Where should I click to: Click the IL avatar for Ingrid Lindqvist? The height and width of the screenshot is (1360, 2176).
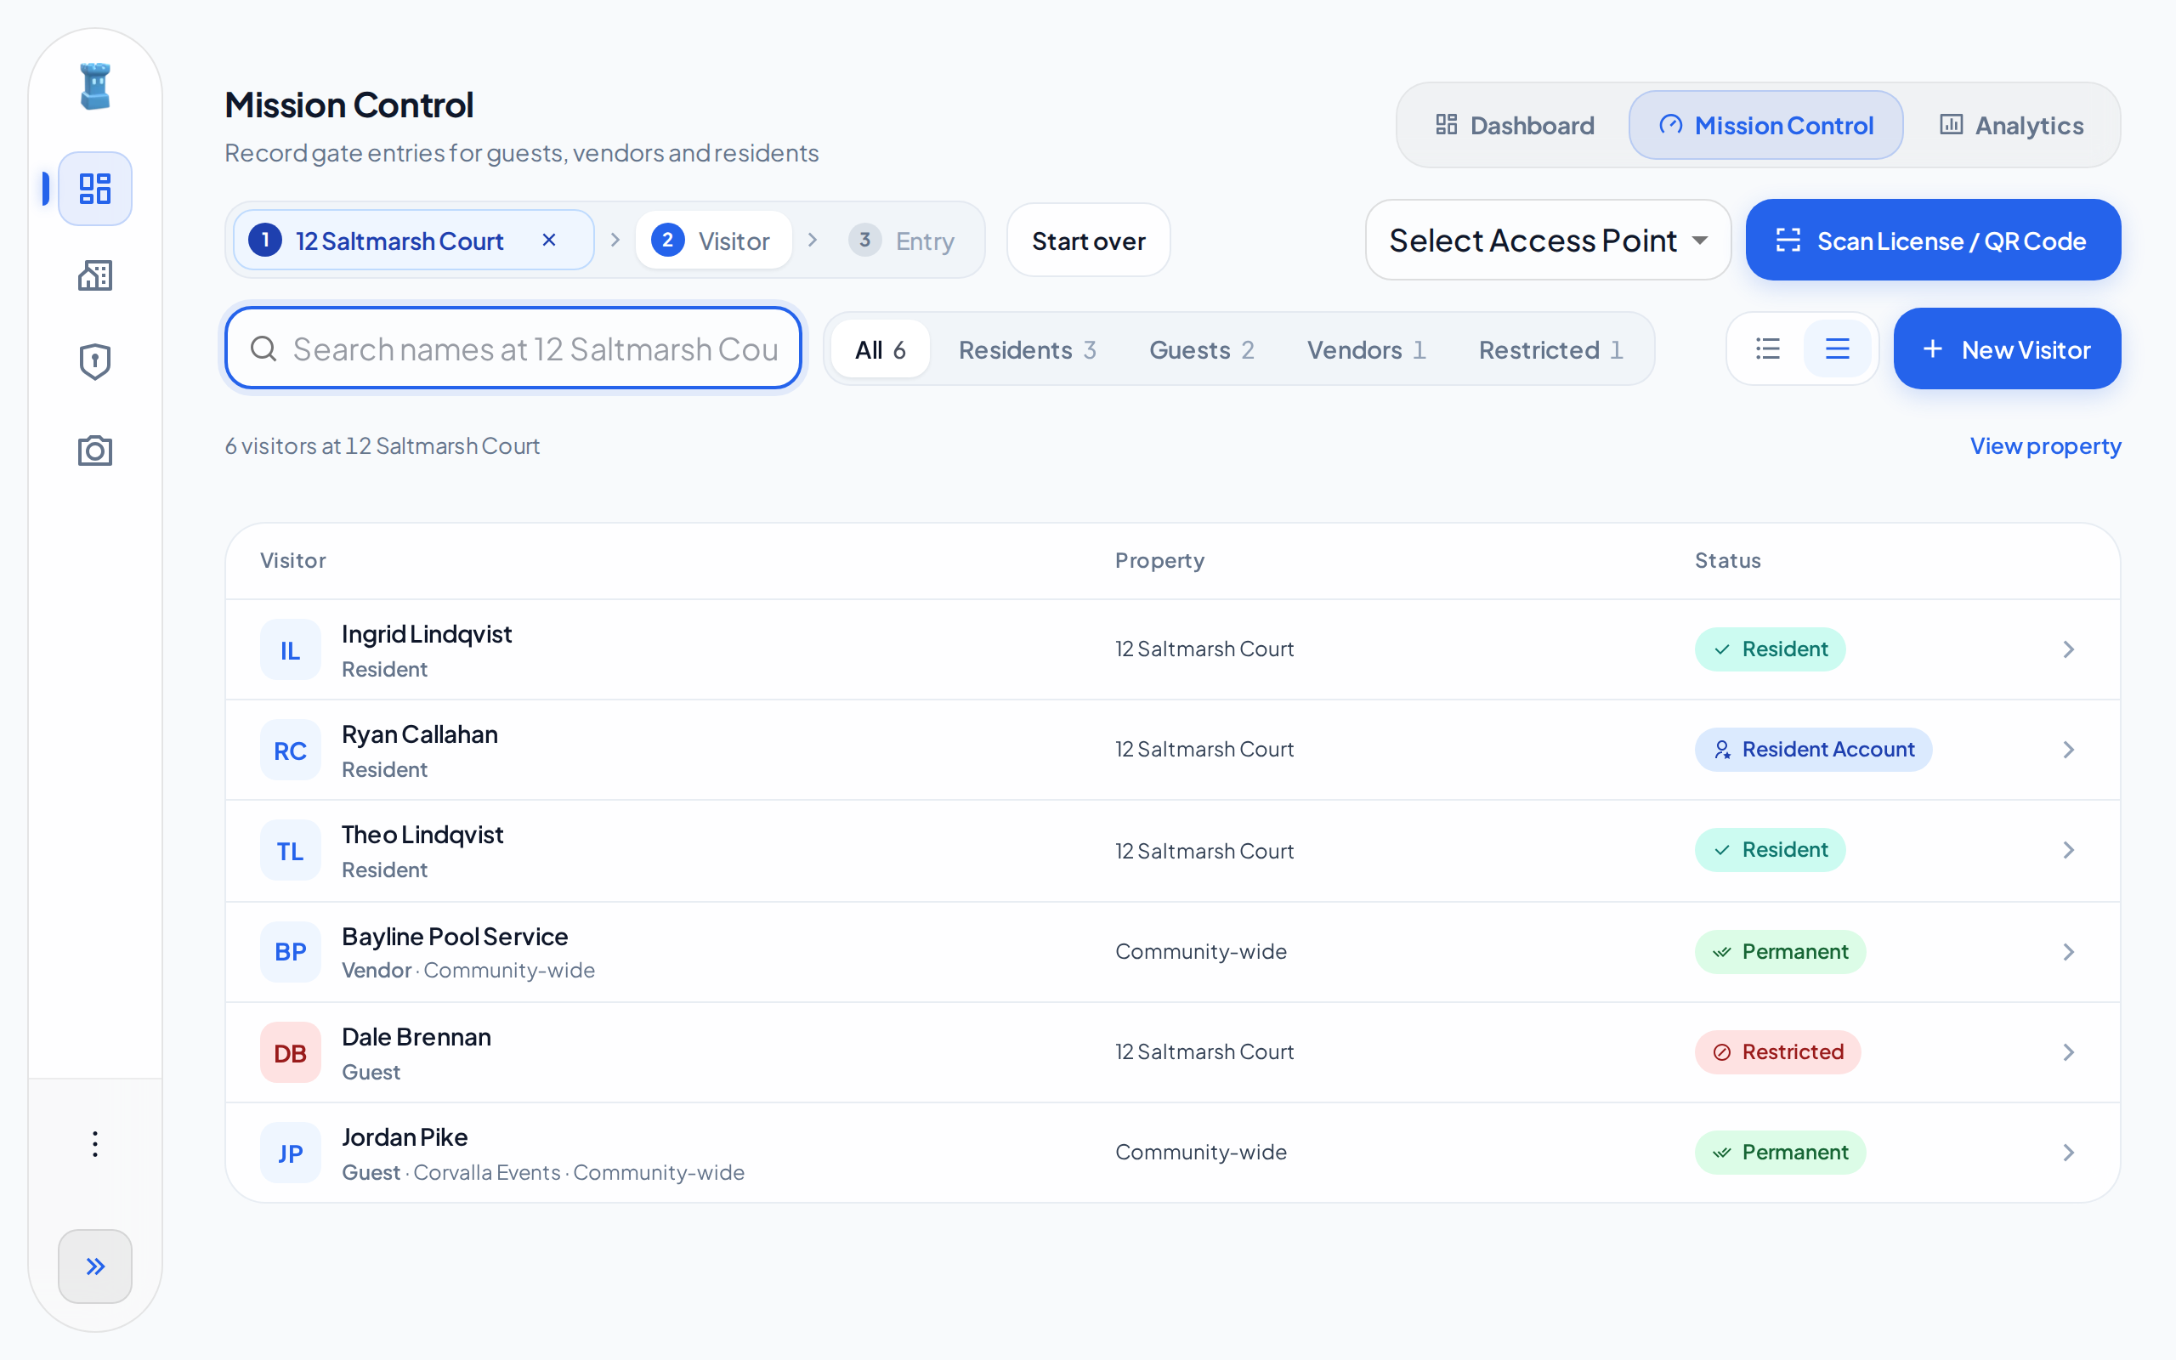(x=291, y=649)
